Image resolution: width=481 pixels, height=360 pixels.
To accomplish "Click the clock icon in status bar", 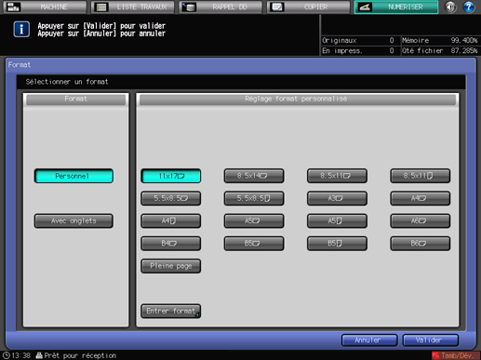I will pyautogui.click(x=7, y=355).
